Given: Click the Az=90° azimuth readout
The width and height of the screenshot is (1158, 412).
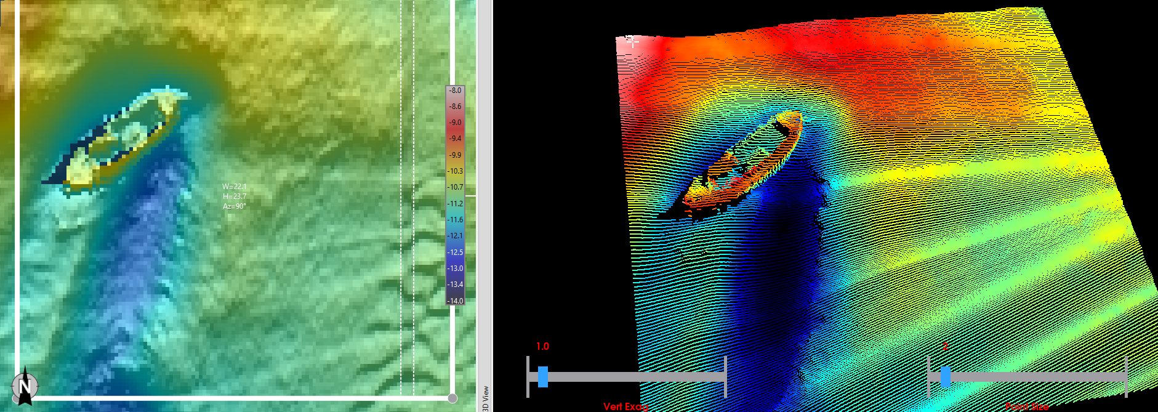Looking at the screenshot, I should point(234,206).
